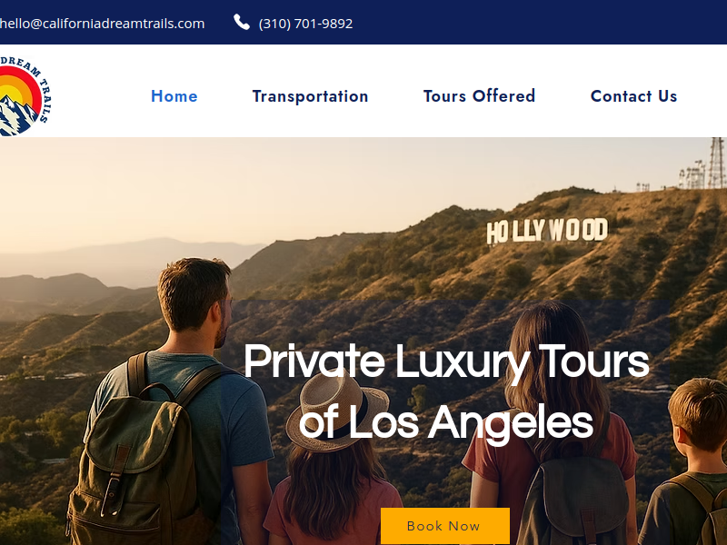The image size is (727, 545).
Task: Go to the Home menu item
Action: pyautogui.click(x=174, y=96)
